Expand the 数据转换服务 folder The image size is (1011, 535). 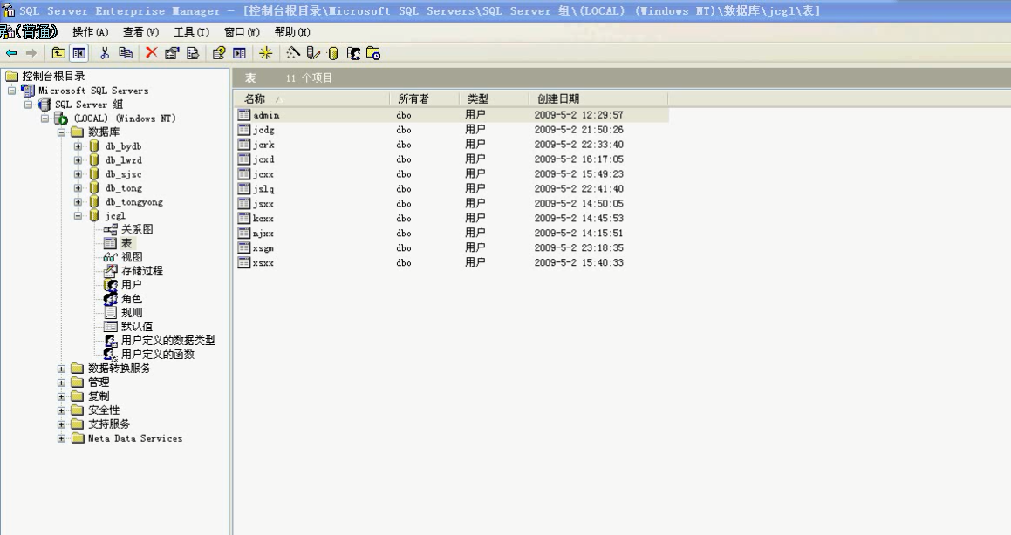(61, 369)
